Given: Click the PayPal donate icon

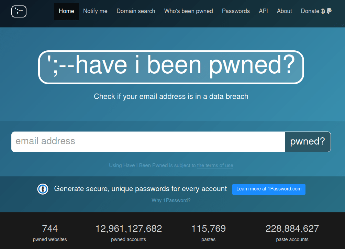Looking at the screenshot, I should [329, 11].
